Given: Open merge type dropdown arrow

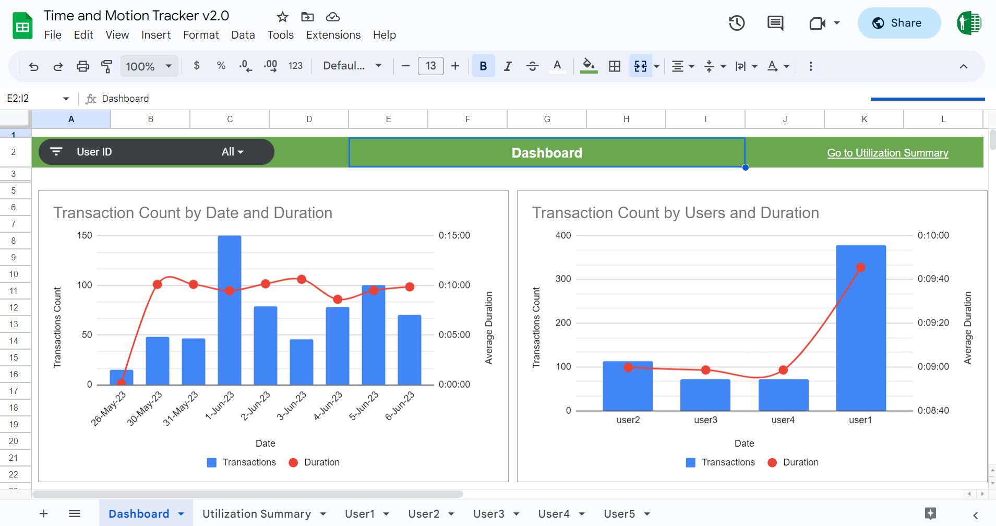Looking at the screenshot, I should [x=657, y=66].
